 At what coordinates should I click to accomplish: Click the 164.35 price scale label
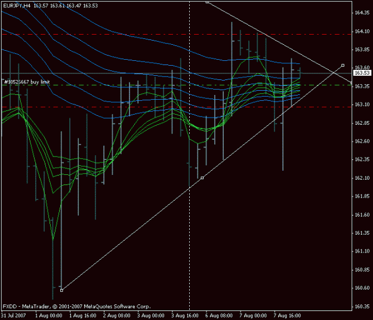(362, 13)
